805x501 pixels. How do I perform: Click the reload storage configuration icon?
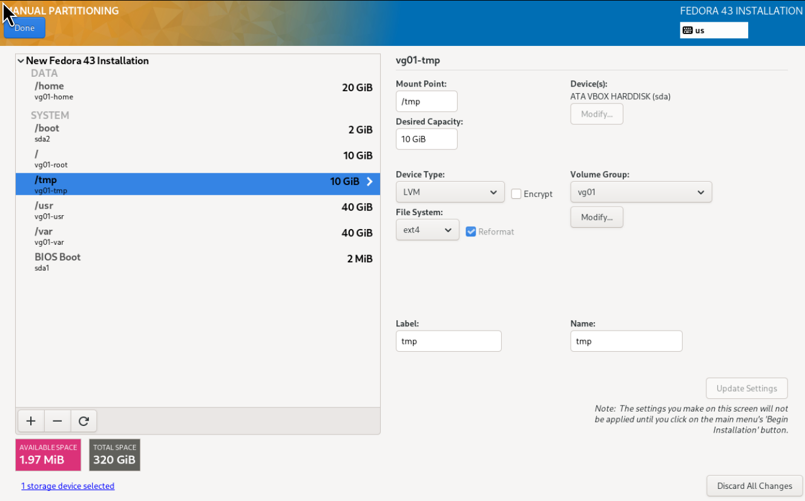[84, 421]
